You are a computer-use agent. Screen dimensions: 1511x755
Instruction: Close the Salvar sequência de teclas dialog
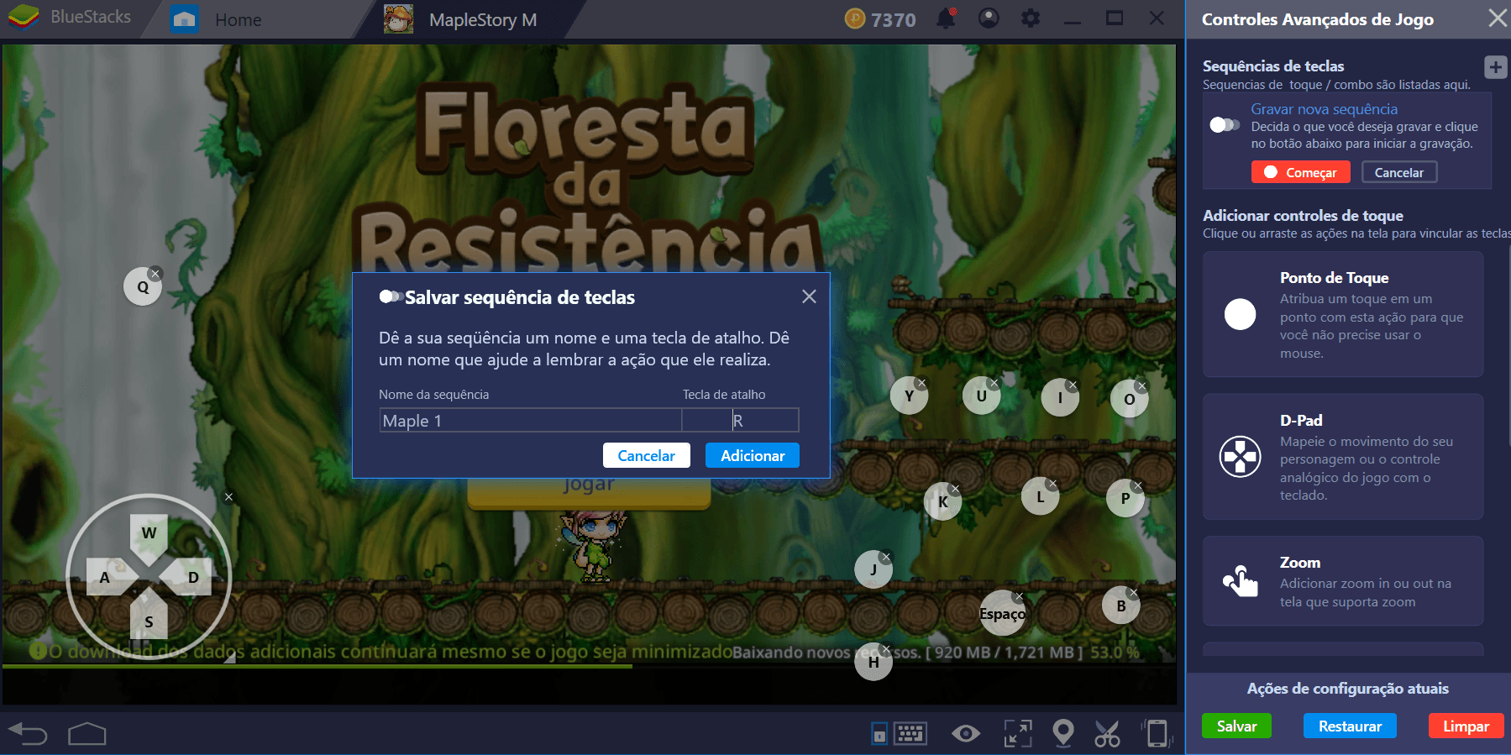click(809, 296)
